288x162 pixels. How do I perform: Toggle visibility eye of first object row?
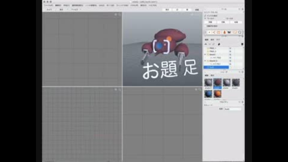point(230,48)
